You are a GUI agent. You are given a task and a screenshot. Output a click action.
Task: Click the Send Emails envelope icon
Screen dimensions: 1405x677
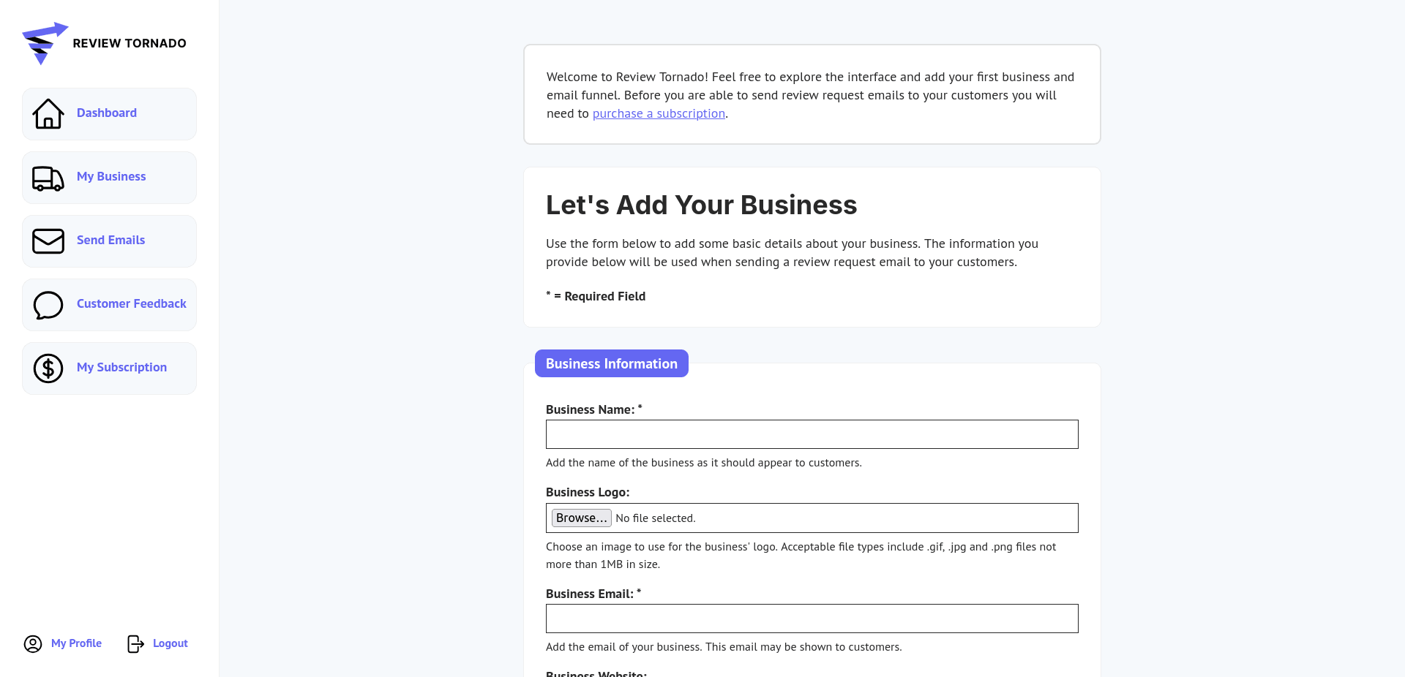click(48, 241)
